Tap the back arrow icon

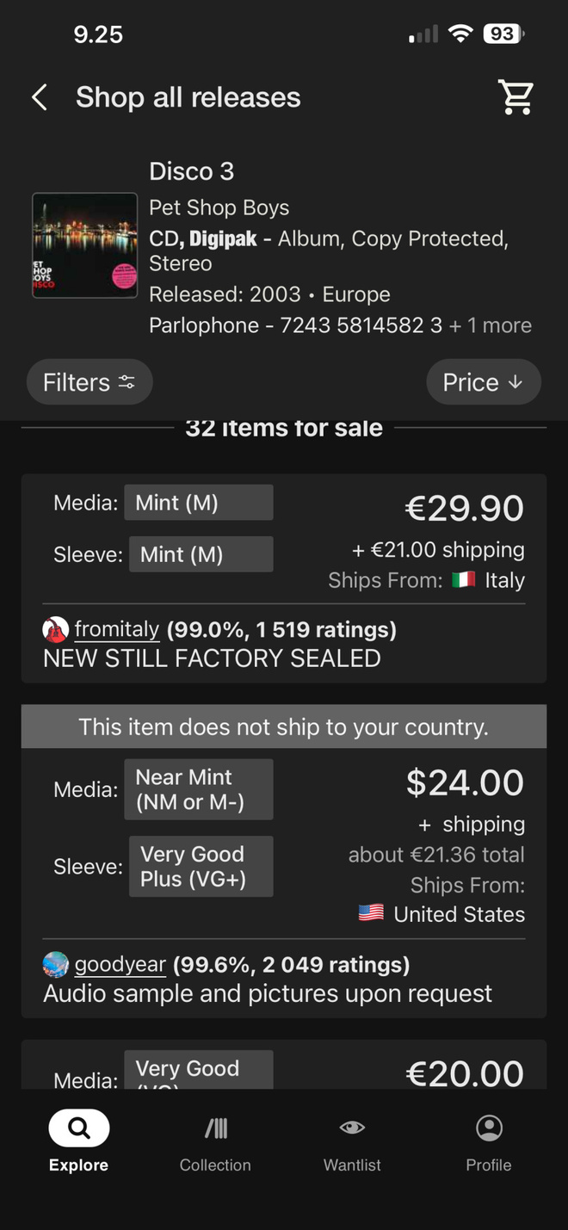click(x=40, y=97)
